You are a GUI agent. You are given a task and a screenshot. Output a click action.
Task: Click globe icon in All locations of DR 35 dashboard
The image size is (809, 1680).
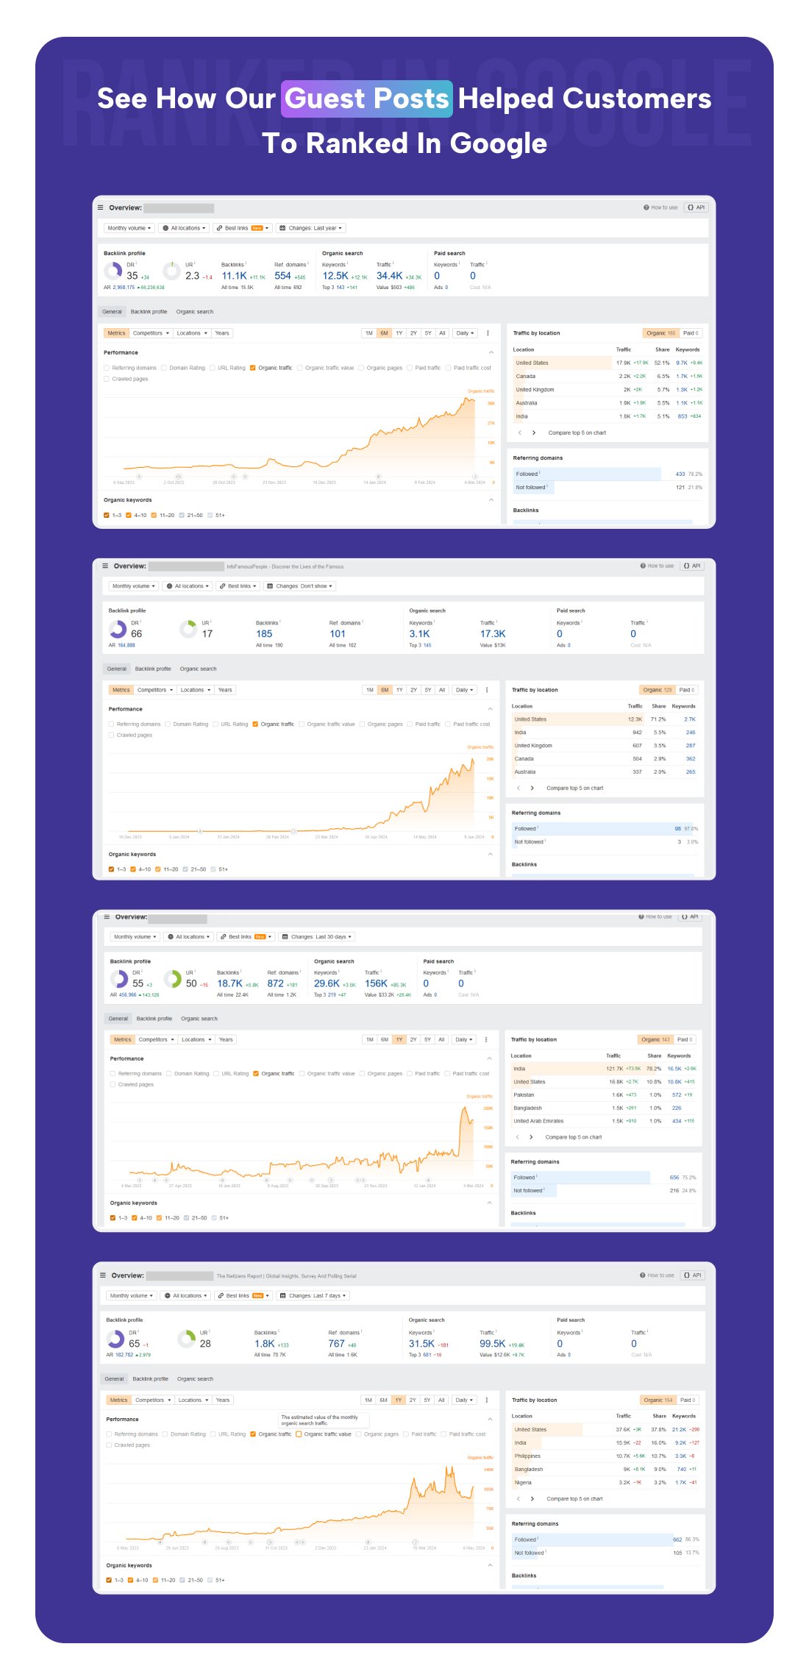(x=165, y=228)
